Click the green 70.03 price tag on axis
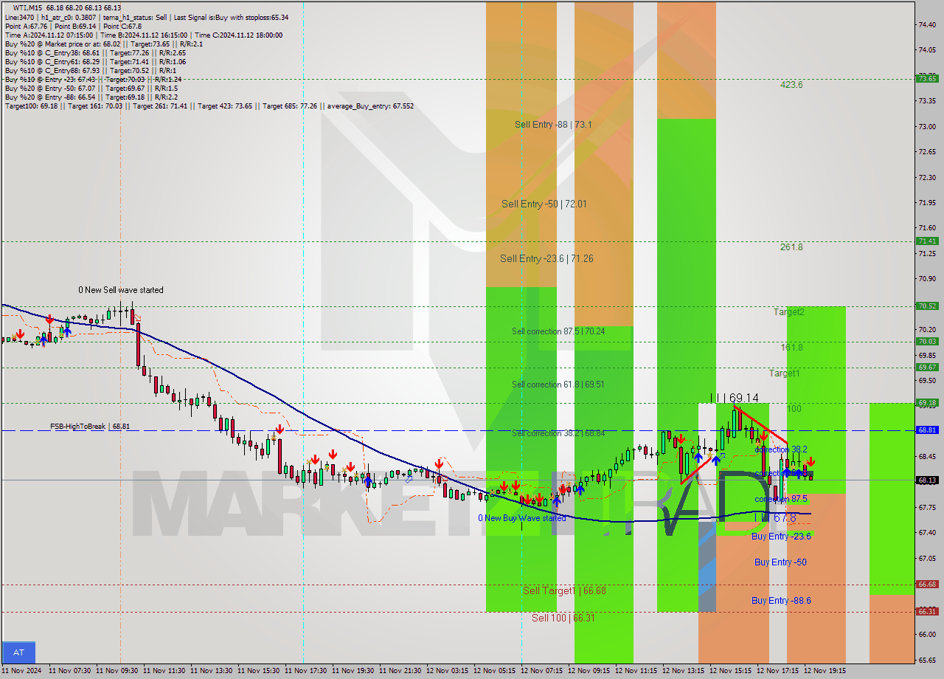 click(927, 341)
